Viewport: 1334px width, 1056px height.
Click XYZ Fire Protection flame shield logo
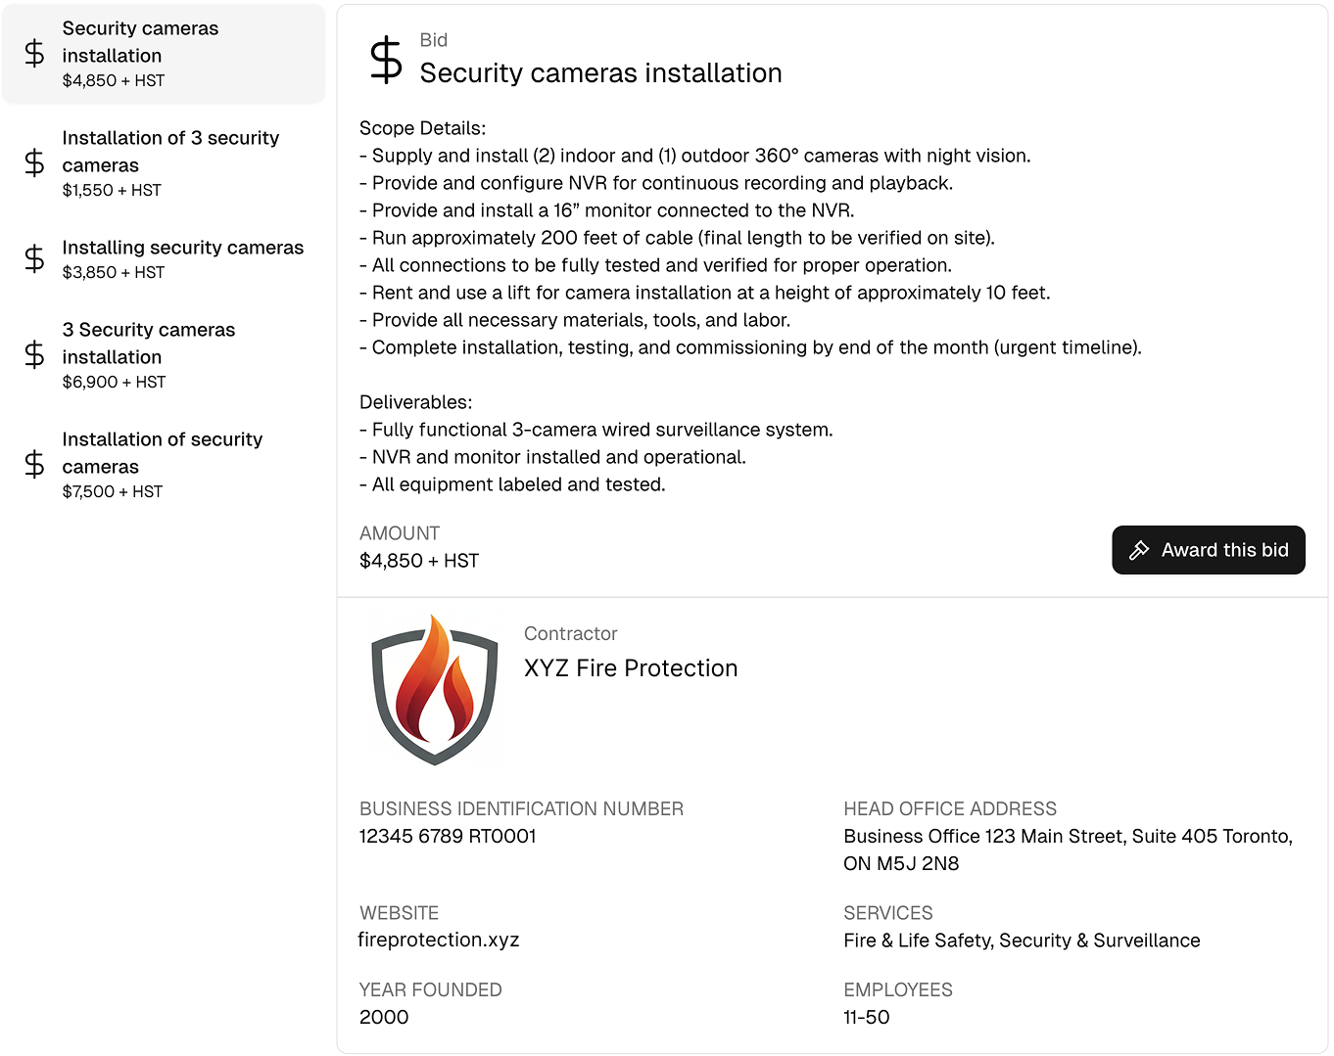pyautogui.click(x=435, y=690)
